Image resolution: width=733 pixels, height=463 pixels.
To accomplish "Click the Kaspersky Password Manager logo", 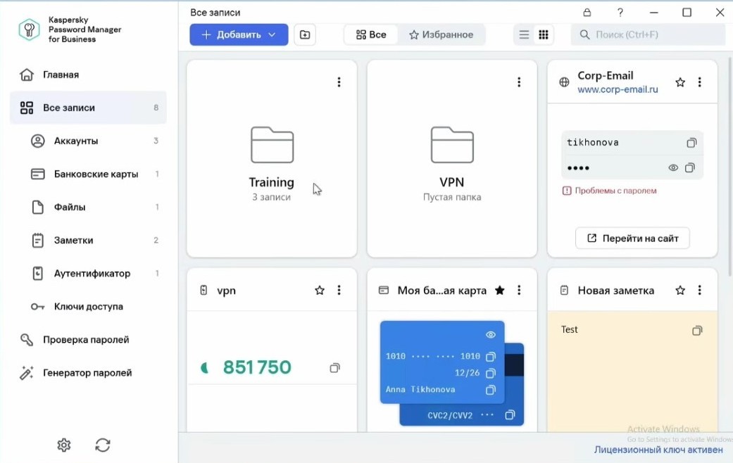I will pos(29,30).
